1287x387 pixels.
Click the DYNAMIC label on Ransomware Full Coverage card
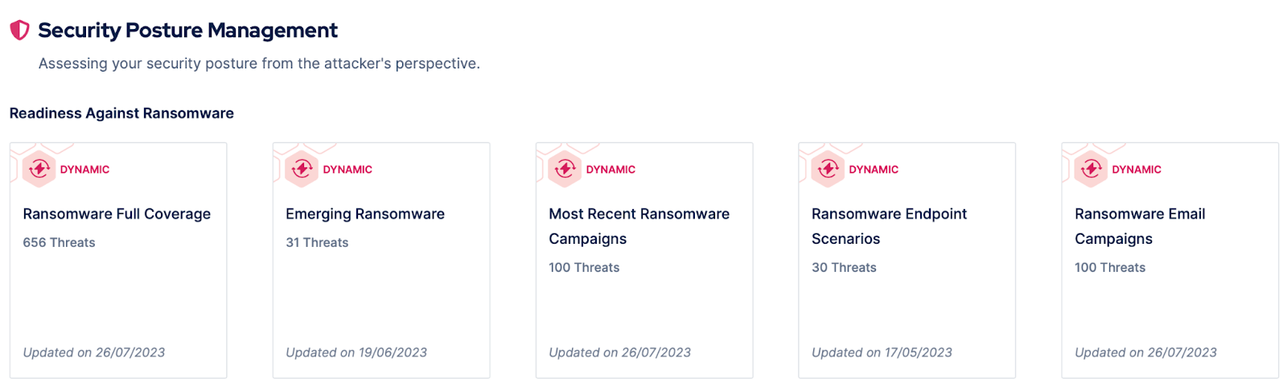point(84,170)
